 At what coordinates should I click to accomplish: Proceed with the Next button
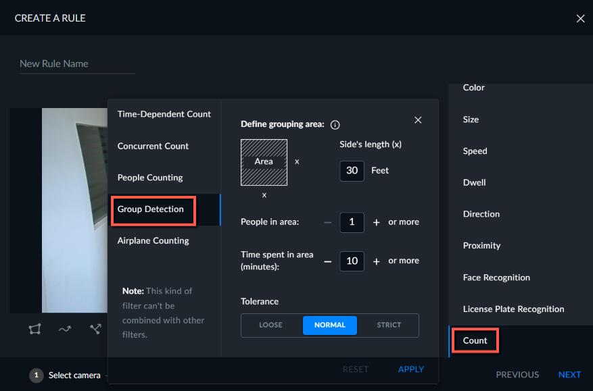(569, 375)
